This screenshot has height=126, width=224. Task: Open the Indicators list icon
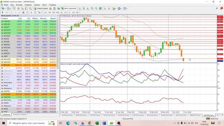(114, 8)
